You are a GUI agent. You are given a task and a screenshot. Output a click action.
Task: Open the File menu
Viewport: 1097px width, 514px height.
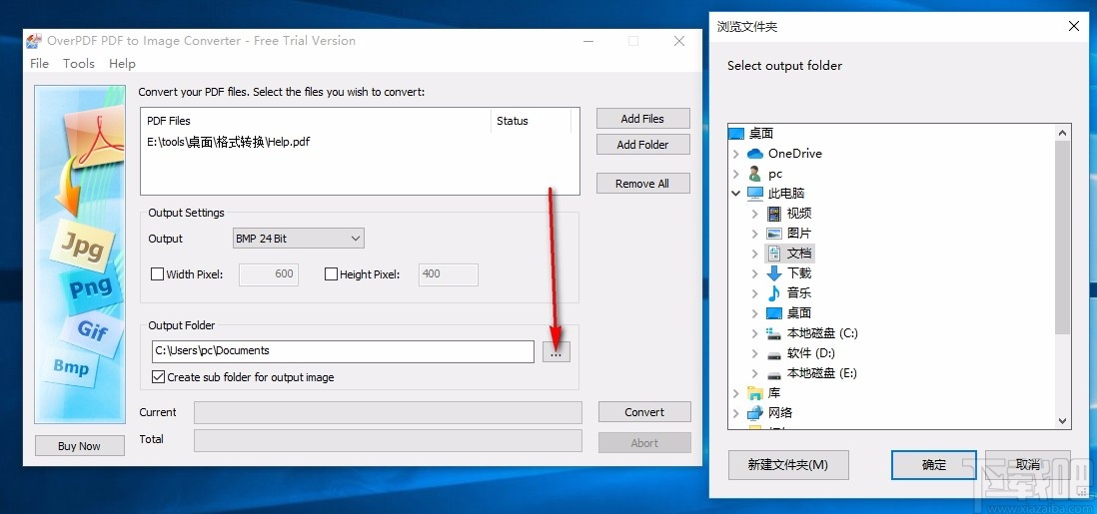pos(39,64)
